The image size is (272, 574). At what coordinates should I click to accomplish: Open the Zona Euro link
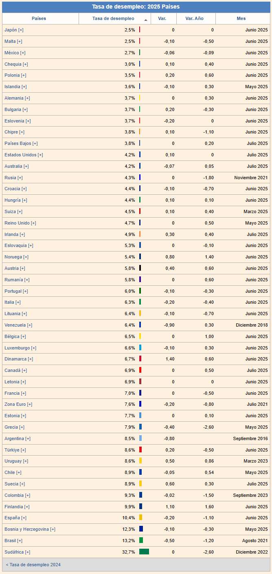pyautogui.click(x=15, y=404)
